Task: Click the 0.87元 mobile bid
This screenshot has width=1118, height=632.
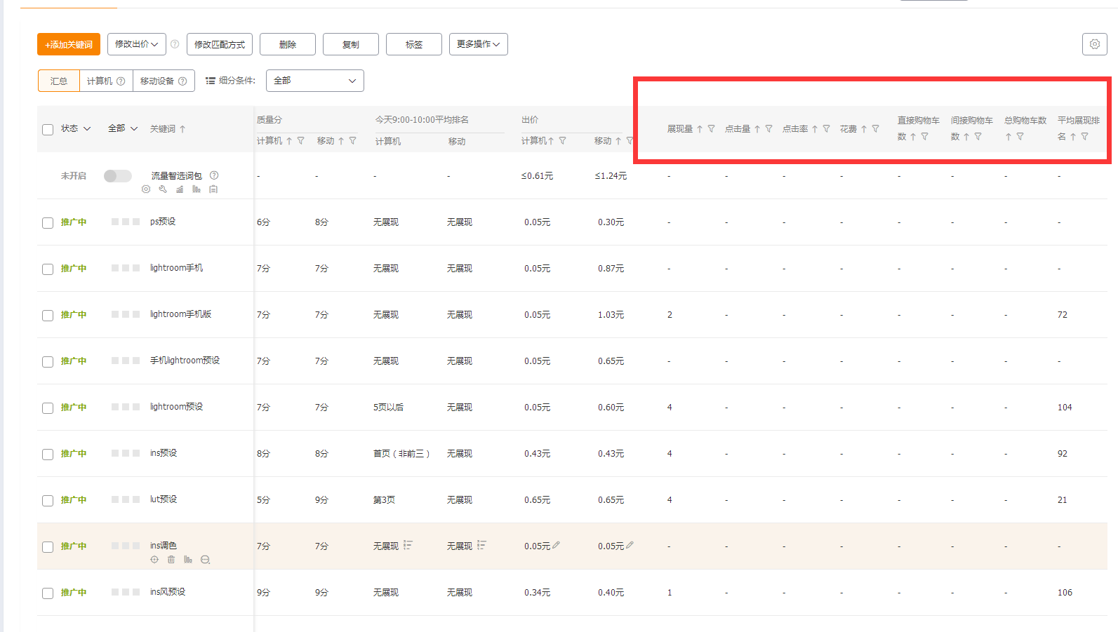Action: [611, 269]
